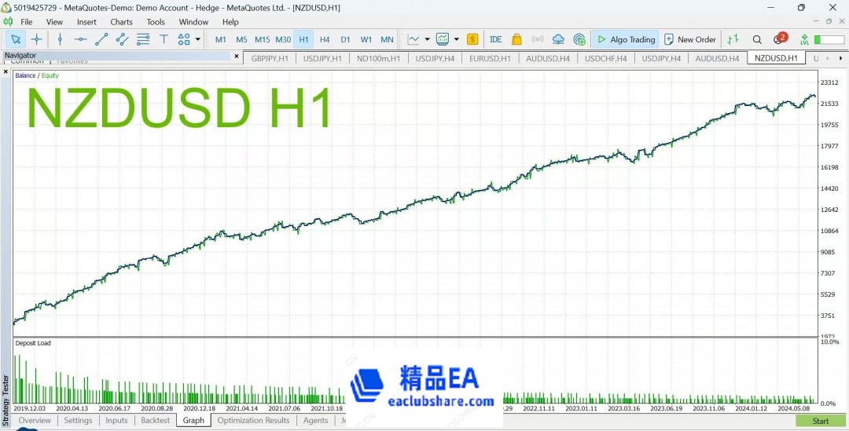Screen dimensions: 849x431
Task: Switch to GBPJPY,H1 chart tab
Action: [x=270, y=58]
